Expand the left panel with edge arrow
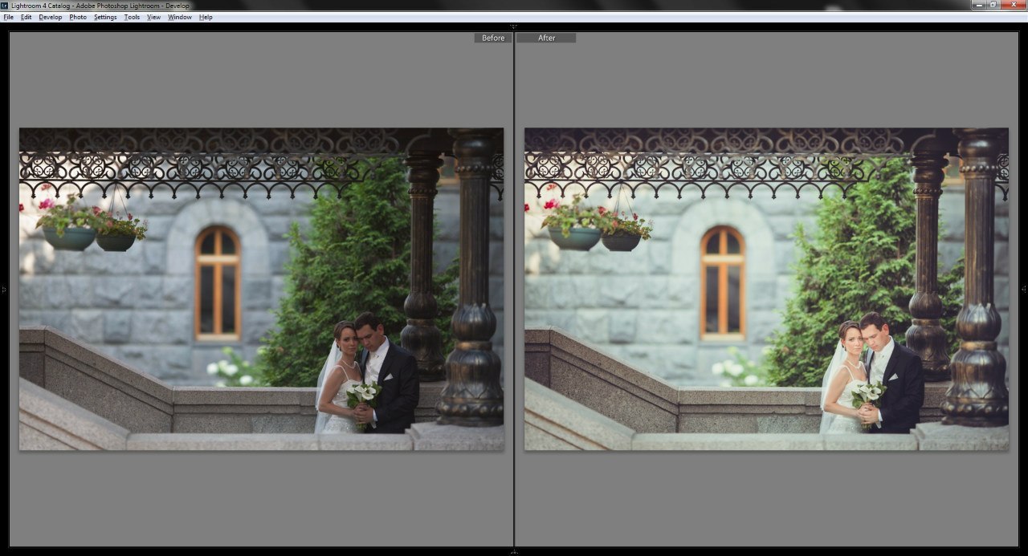Viewport: 1028px width, 556px height. (x=3, y=289)
